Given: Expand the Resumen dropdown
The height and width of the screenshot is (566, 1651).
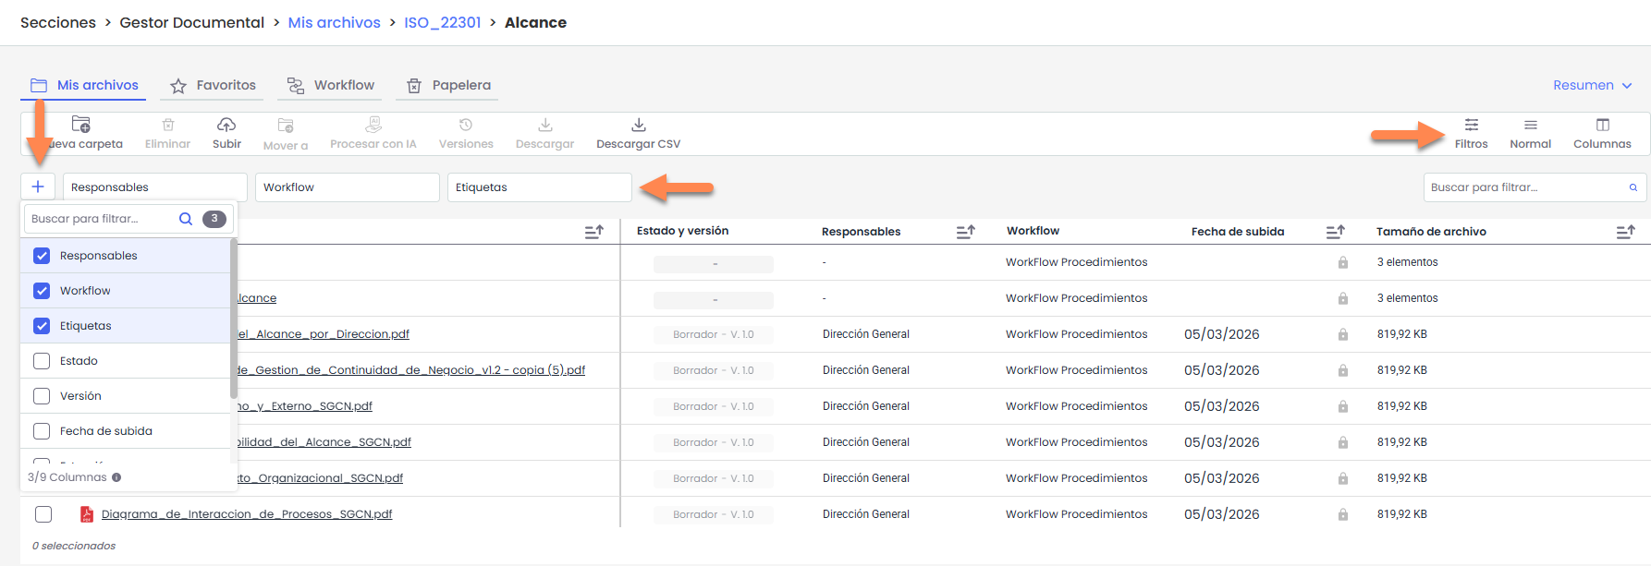Looking at the screenshot, I should pyautogui.click(x=1592, y=85).
